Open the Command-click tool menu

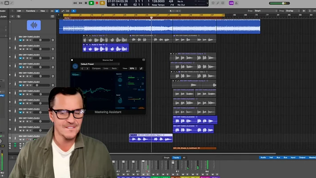tap(178, 11)
